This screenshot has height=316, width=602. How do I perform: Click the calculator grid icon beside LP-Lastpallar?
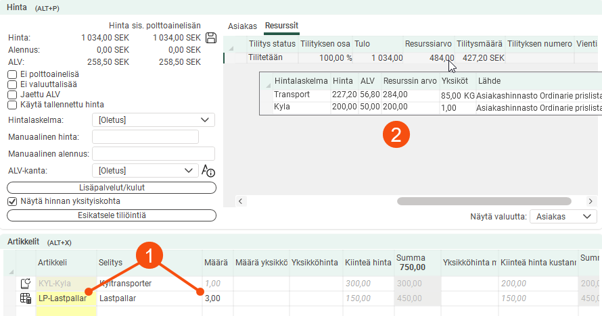[x=26, y=298]
